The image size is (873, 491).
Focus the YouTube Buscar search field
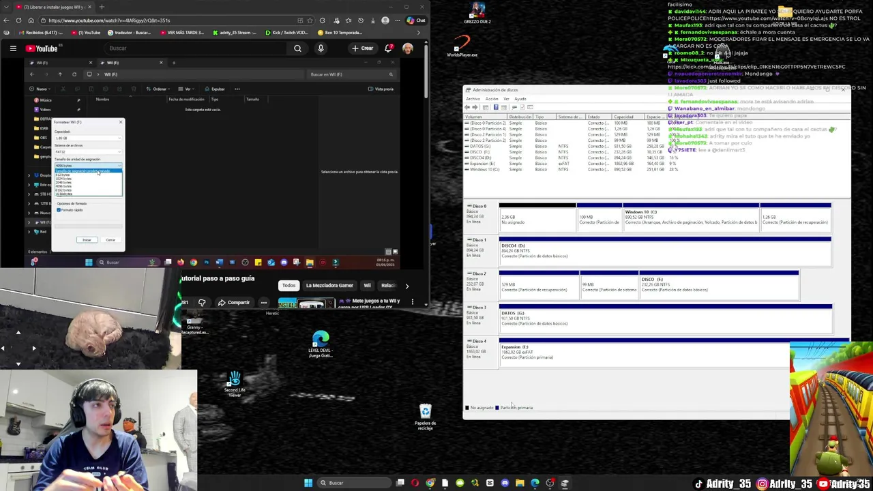194,48
